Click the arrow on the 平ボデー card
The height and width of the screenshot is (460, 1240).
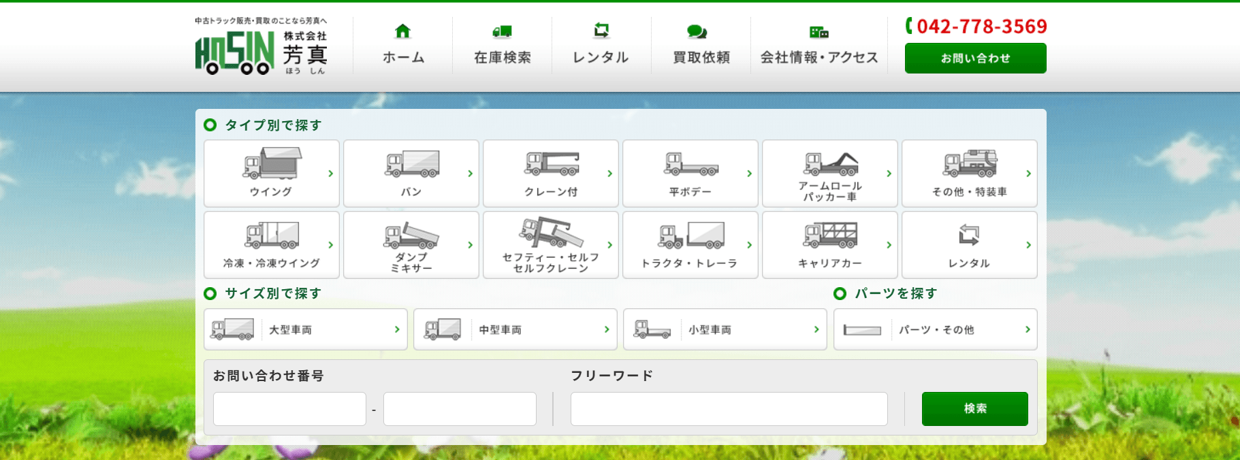click(750, 174)
